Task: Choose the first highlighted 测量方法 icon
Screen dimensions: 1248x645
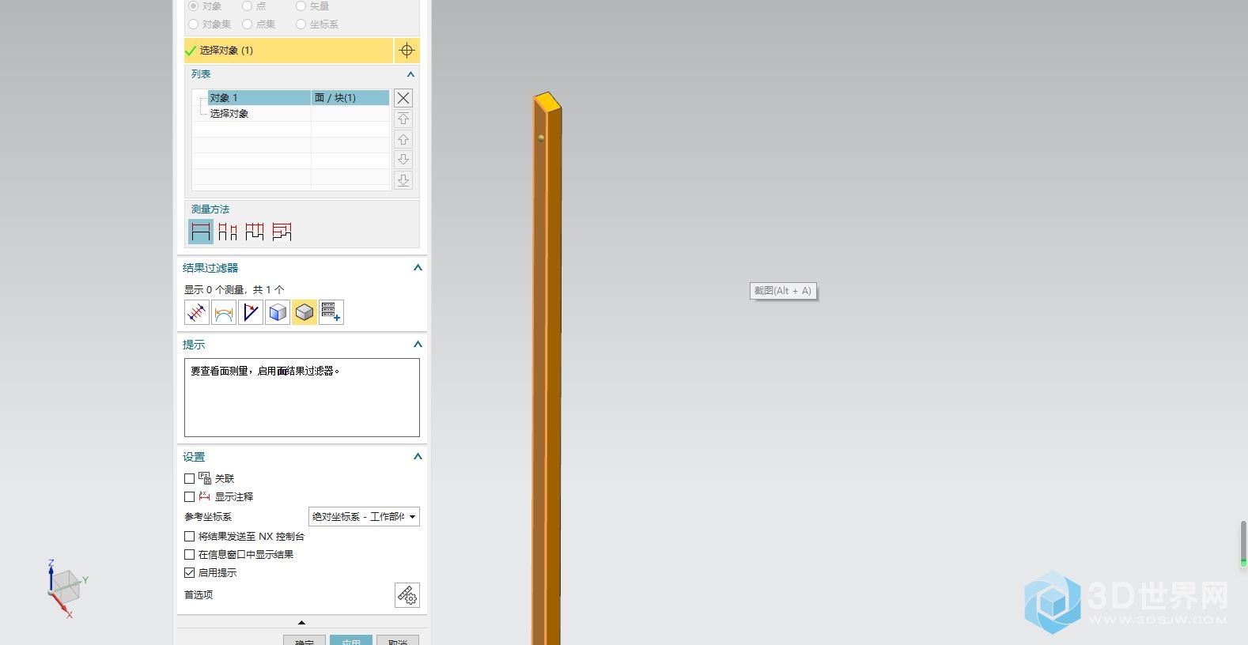Action: tap(201, 232)
